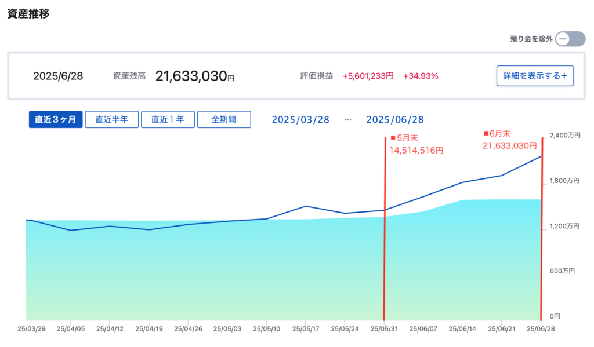The height and width of the screenshot is (347, 594).
Task: Select the 直近半年 period tab
Action: [112, 119]
